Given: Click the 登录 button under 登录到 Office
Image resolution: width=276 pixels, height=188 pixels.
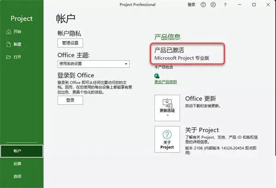Looking at the screenshot, I should coord(70,100).
